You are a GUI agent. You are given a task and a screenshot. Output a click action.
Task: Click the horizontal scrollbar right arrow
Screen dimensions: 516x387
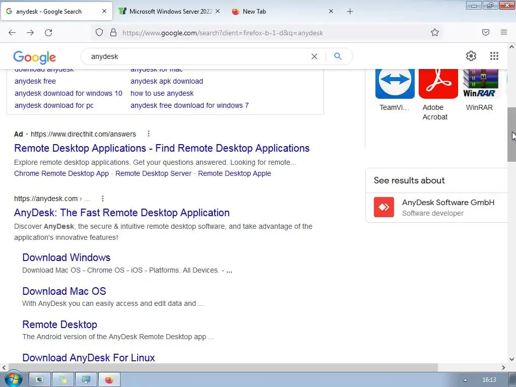(503, 367)
